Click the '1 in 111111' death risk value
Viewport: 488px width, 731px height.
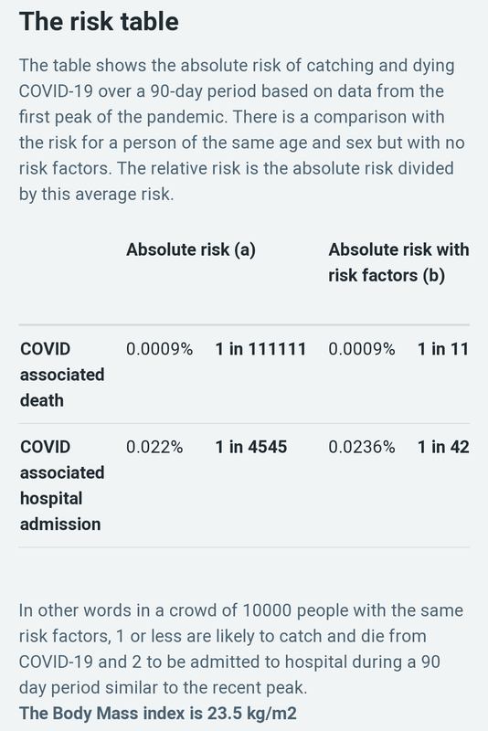pyautogui.click(x=260, y=349)
